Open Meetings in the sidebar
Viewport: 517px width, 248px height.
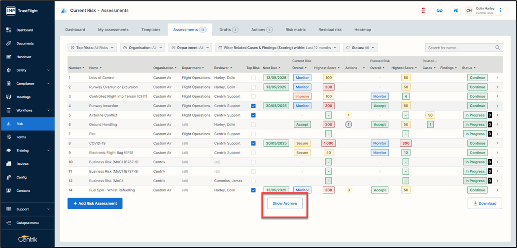(23, 97)
